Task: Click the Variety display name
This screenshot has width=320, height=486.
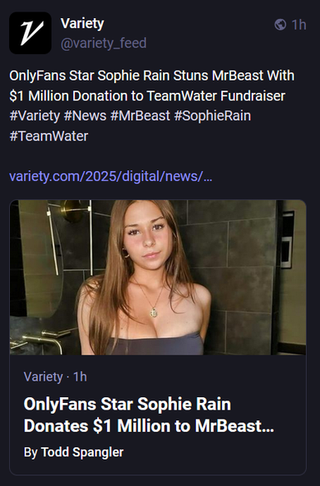Action: point(82,24)
